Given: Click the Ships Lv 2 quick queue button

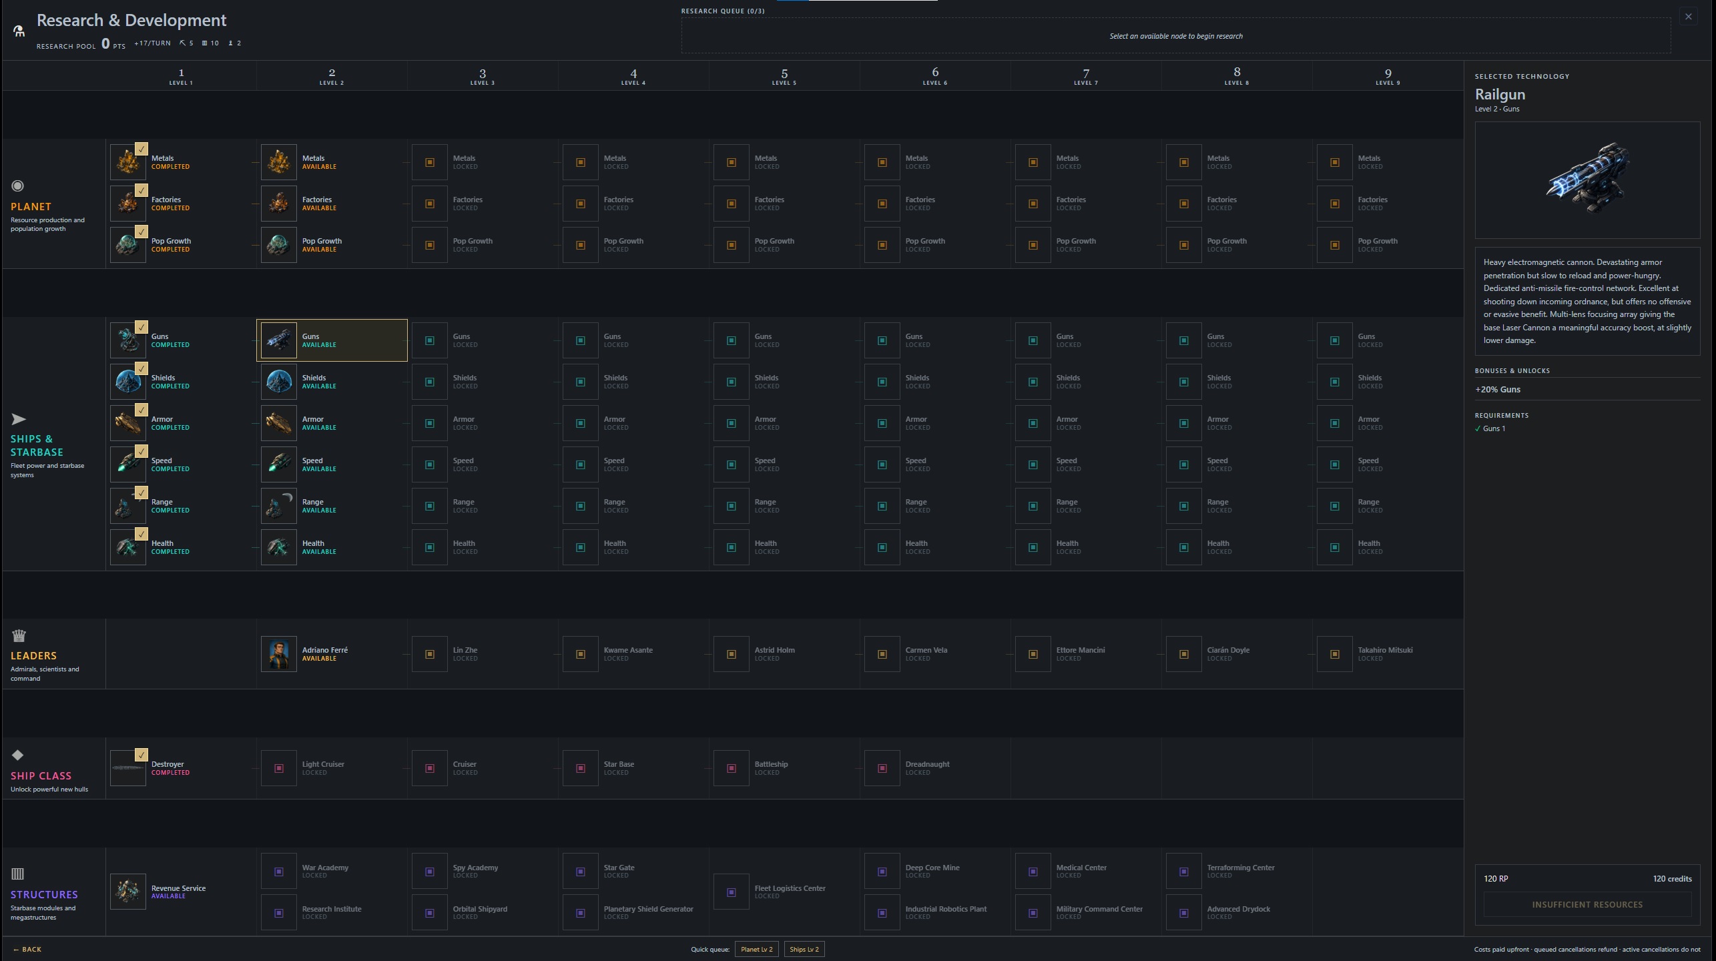Looking at the screenshot, I should tap(804, 949).
